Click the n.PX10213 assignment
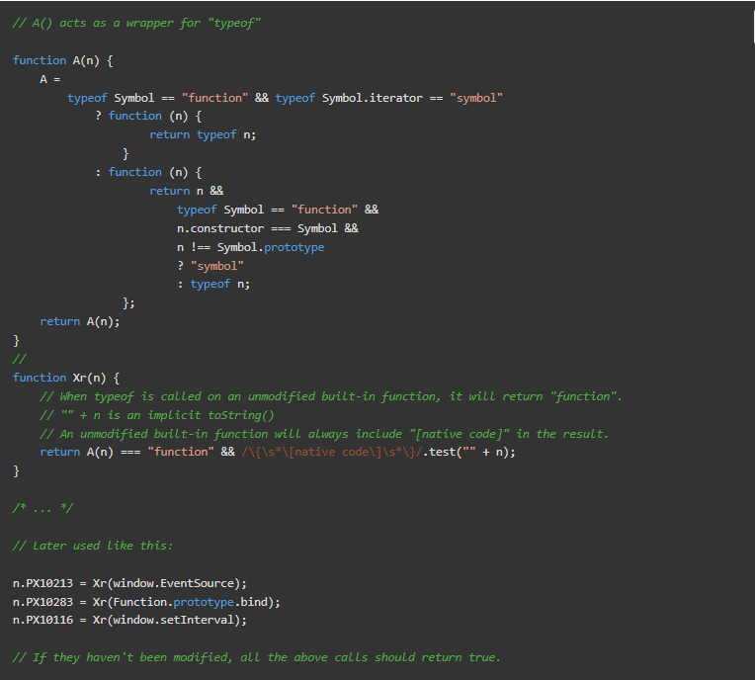 129,583
